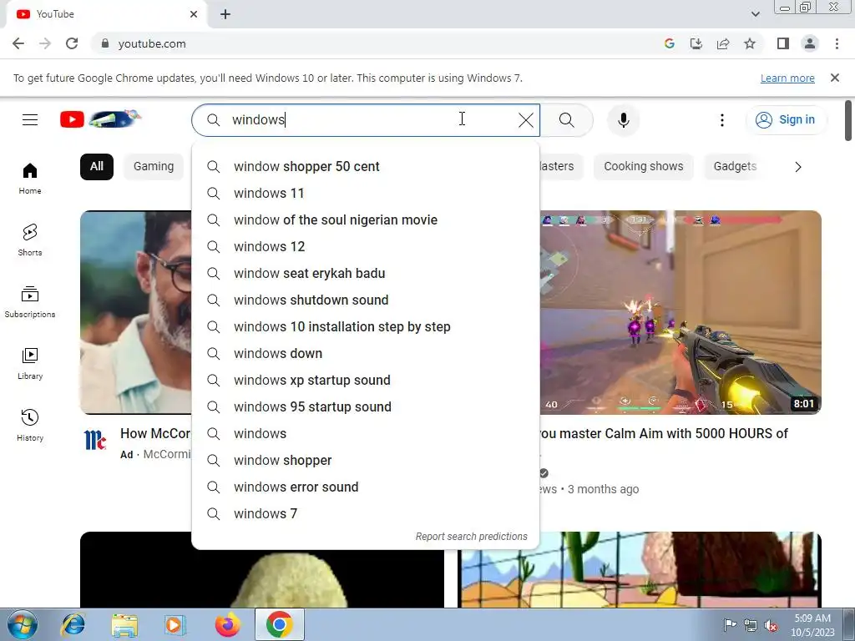Click the magnifier search submit button
The image size is (855, 641).
tap(567, 120)
